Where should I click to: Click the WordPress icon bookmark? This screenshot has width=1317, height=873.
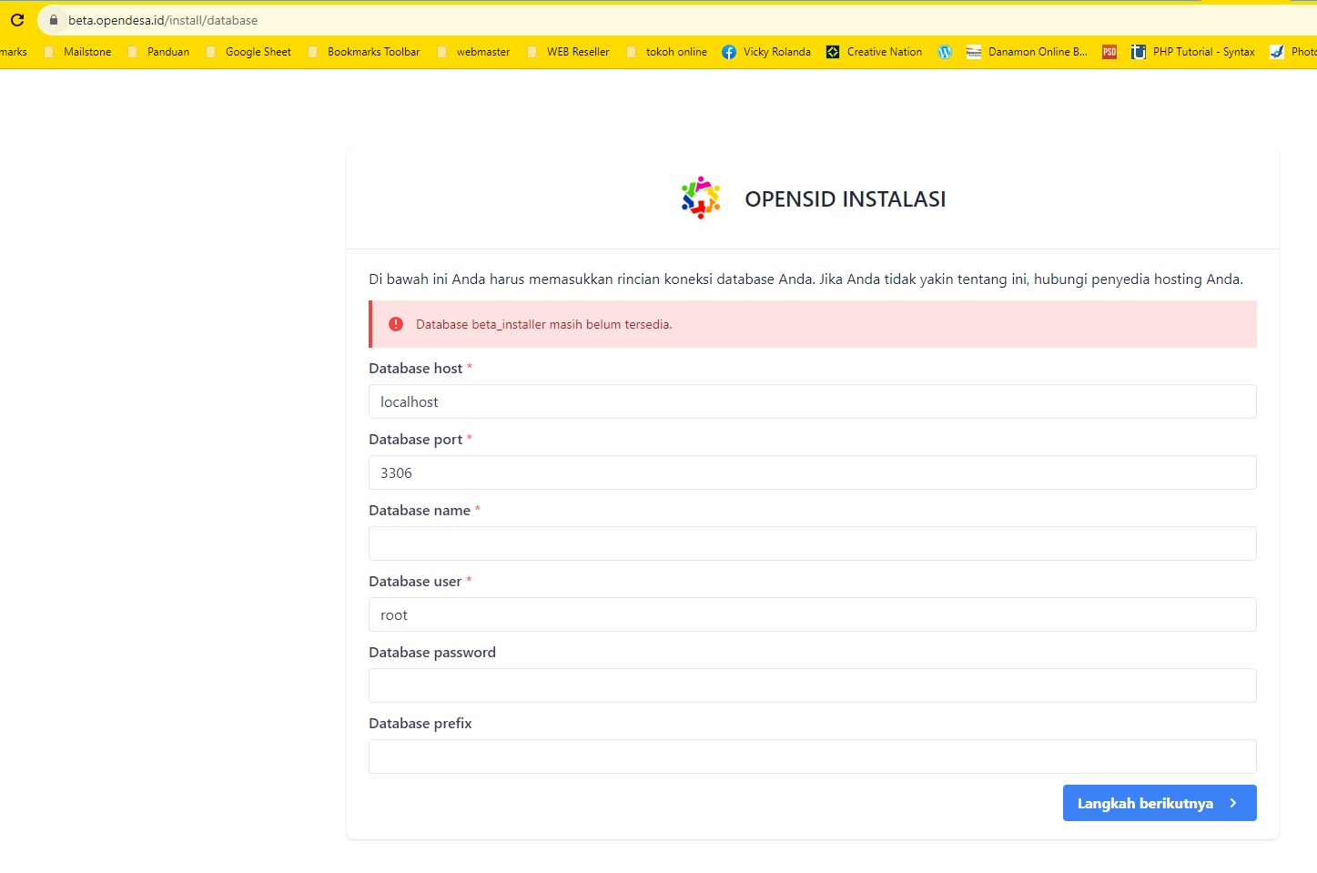[x=944, y=52]
